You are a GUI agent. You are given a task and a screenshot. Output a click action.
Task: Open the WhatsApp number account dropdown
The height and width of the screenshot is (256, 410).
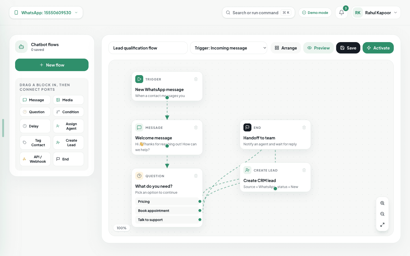pyautogui.click(x=46, y=13)
